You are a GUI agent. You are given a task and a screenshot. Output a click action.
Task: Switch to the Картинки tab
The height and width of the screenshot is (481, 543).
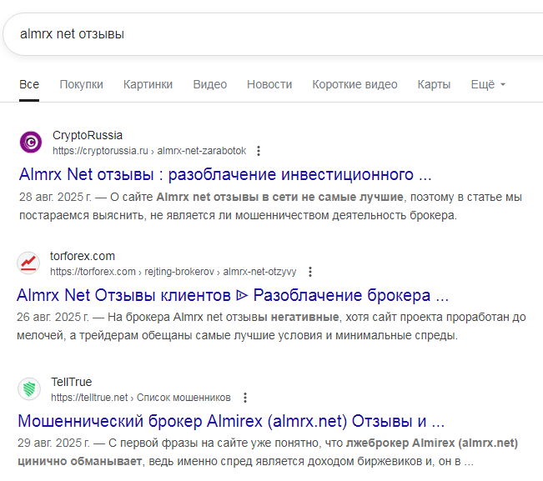[x=148, y=84]
